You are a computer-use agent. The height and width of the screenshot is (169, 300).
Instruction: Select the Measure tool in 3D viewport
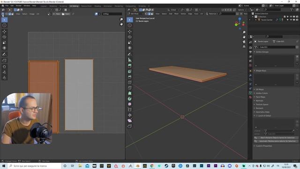click(x=130, y=60)
